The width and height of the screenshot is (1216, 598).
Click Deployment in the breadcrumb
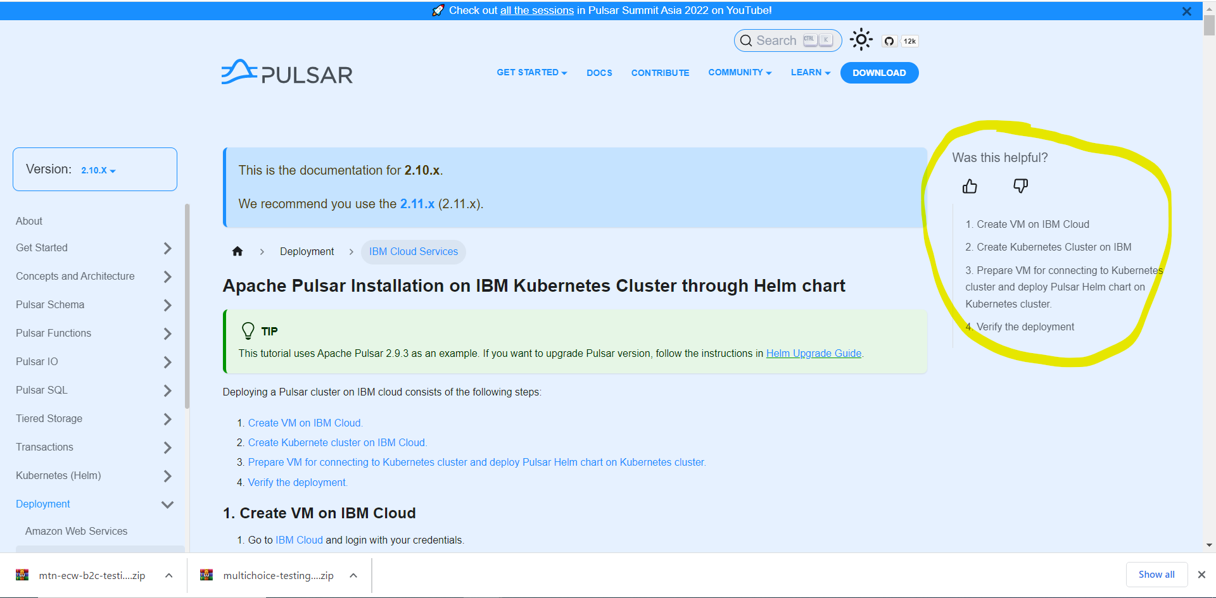pos(307,251)
